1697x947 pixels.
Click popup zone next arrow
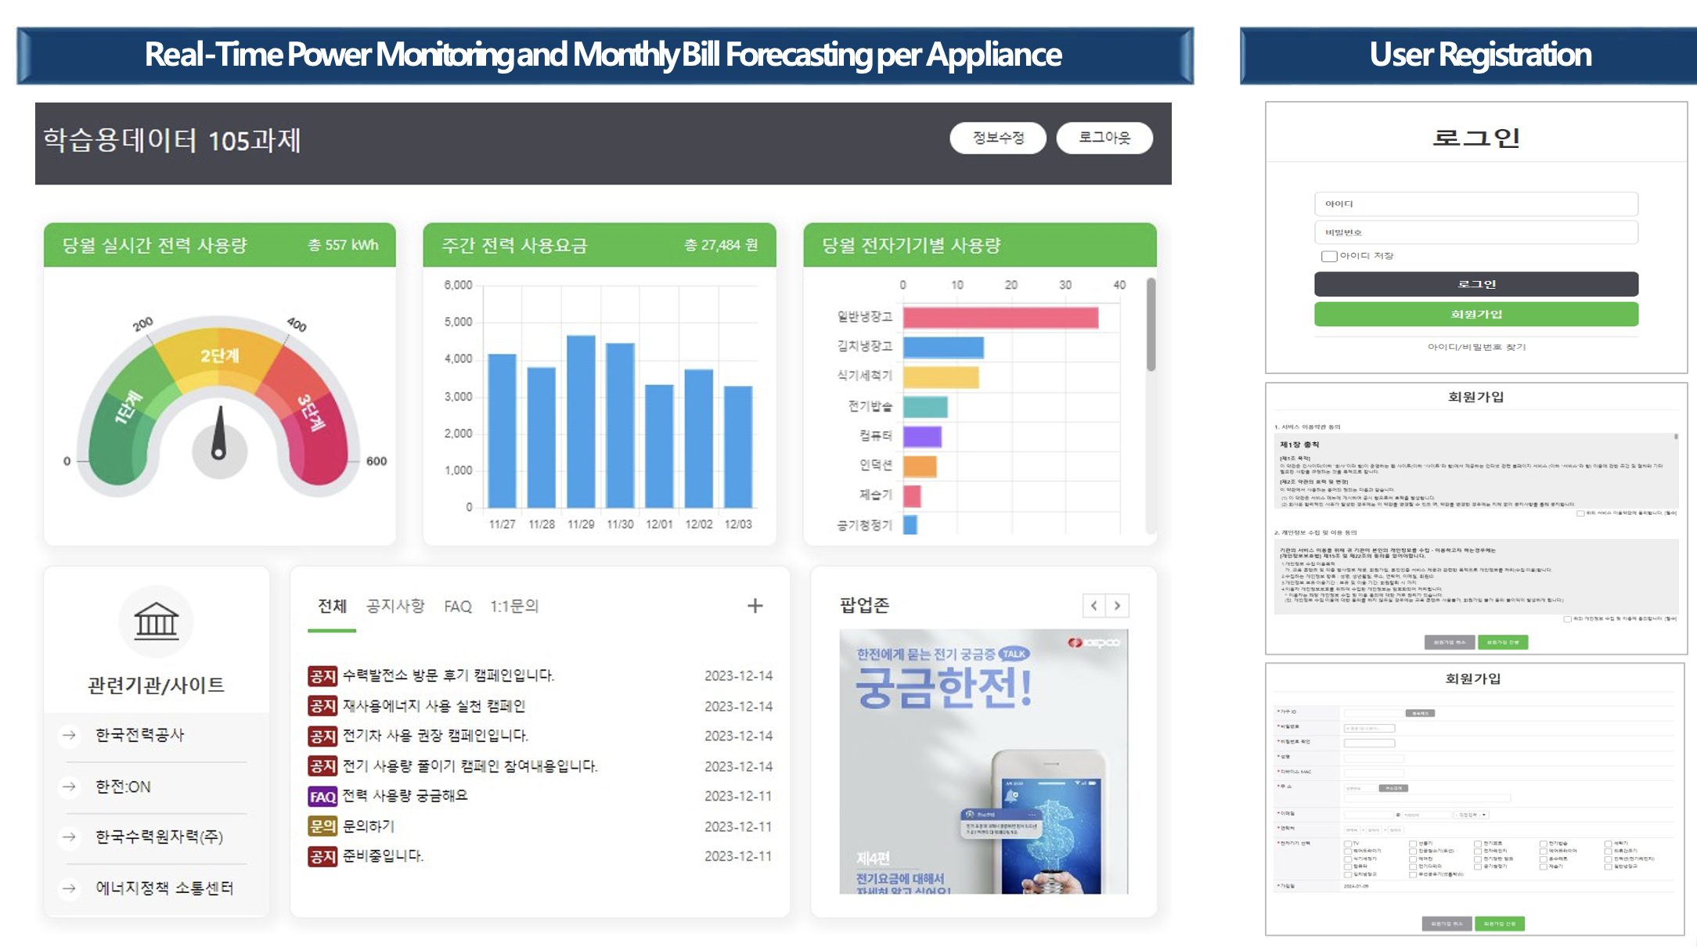[x=1117, y=606]
